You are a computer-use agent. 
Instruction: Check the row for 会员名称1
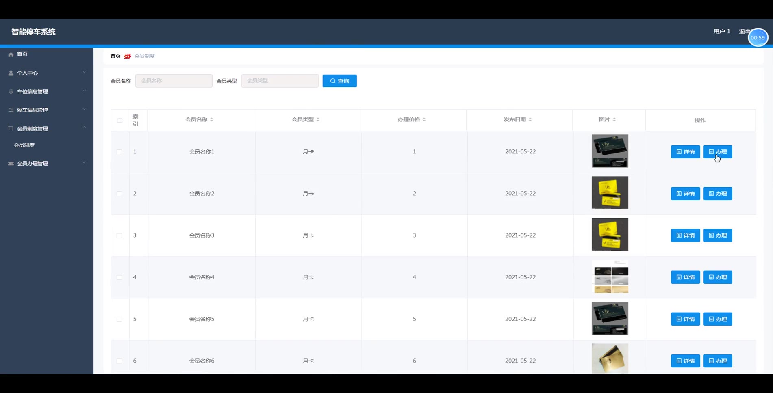[x=119, y=152]
